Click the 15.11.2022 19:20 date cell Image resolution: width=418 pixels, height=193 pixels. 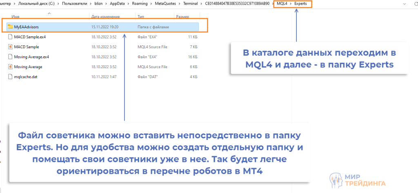(105, 27)
